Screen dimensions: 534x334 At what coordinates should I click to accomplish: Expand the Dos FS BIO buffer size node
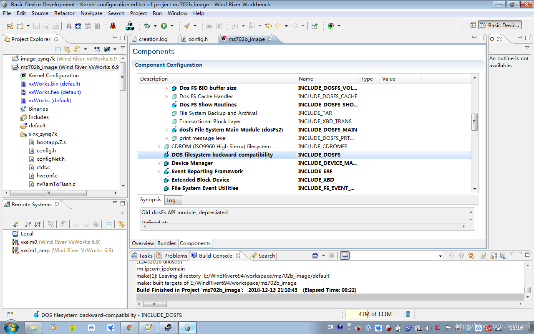click(167, 88)
